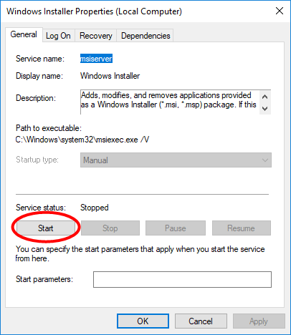
Task: Open the Log On tab
Action: coord(58,36)
